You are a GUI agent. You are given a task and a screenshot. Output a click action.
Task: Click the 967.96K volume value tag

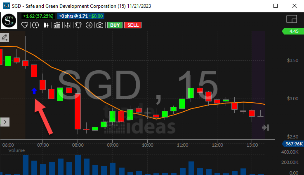click(293, 144)
